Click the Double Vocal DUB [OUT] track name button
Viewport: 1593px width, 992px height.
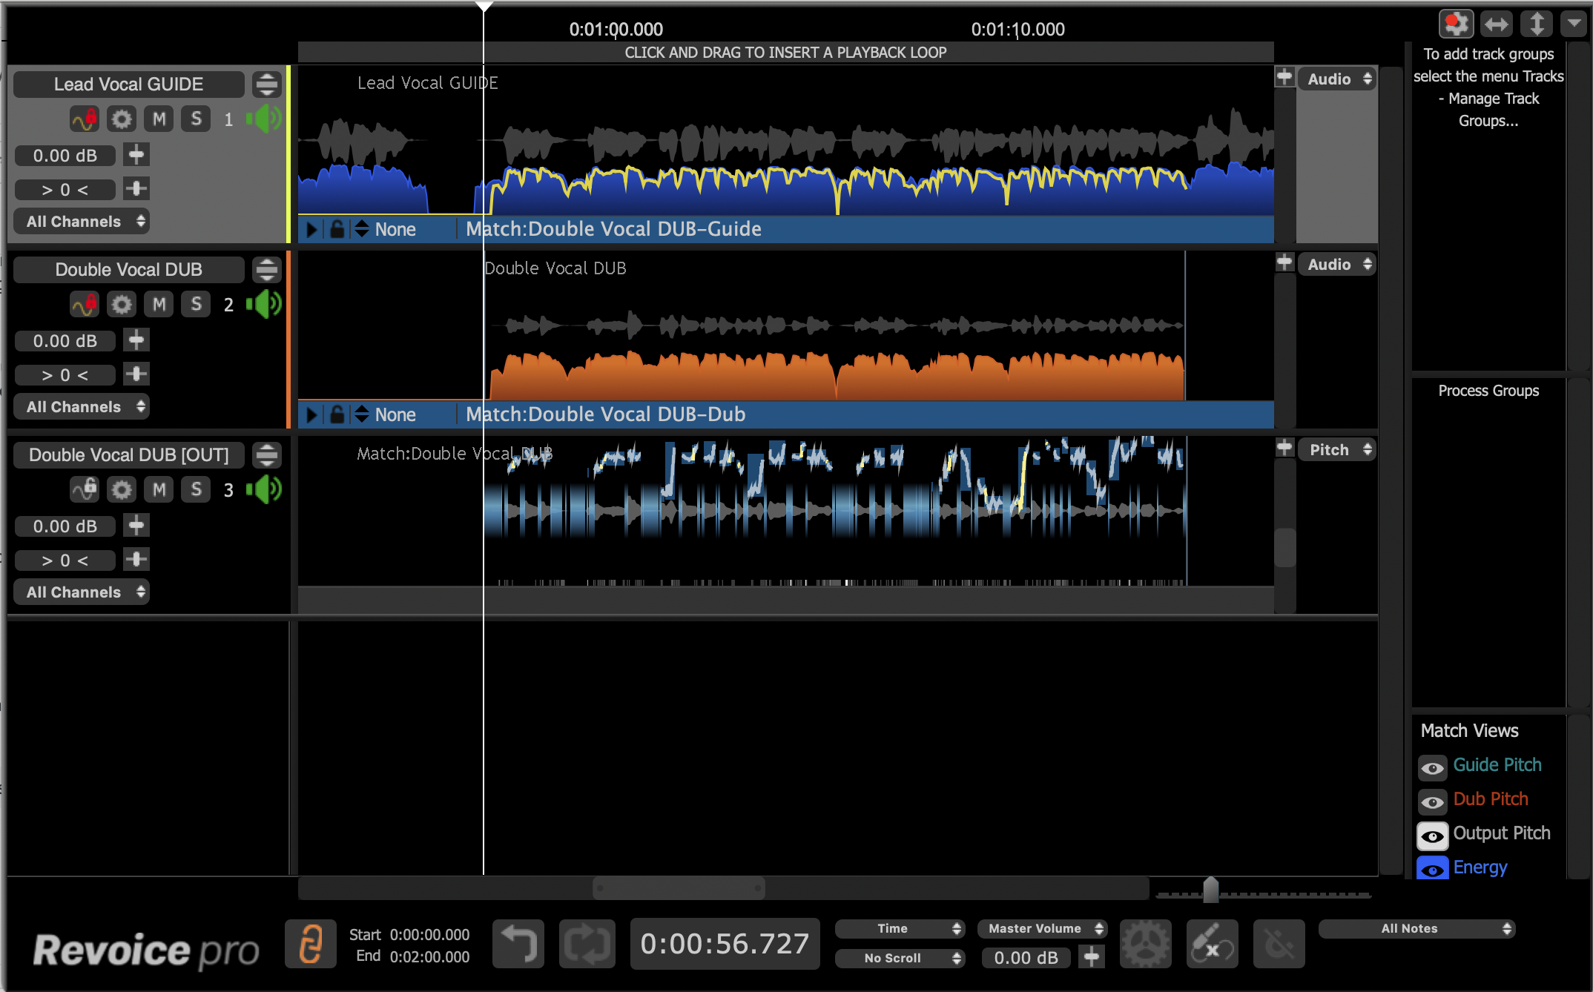point(129,454)
